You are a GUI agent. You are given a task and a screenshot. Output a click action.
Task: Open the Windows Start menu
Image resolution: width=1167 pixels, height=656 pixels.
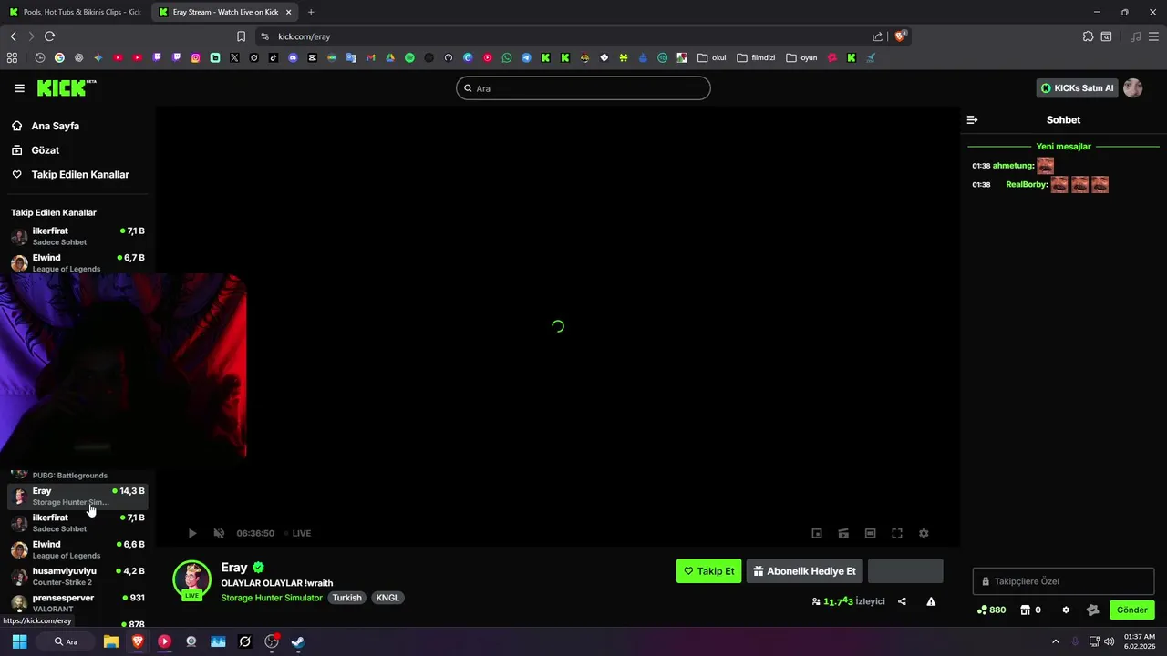[x=19, y=641]
